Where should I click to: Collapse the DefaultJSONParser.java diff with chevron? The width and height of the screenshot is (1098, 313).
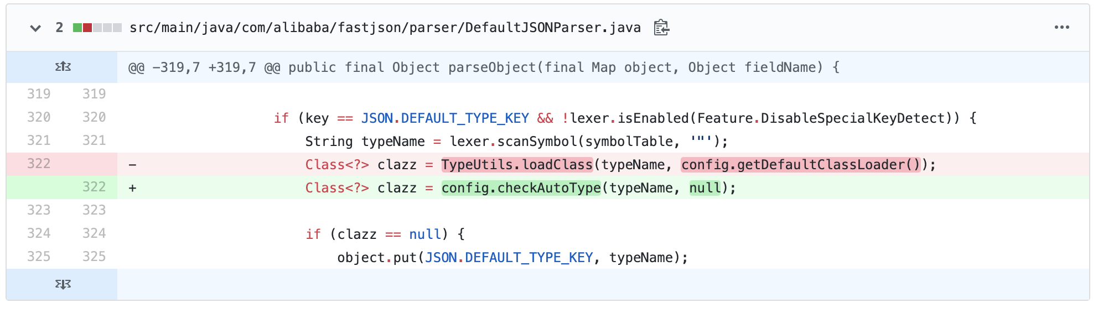coord(35,28)
